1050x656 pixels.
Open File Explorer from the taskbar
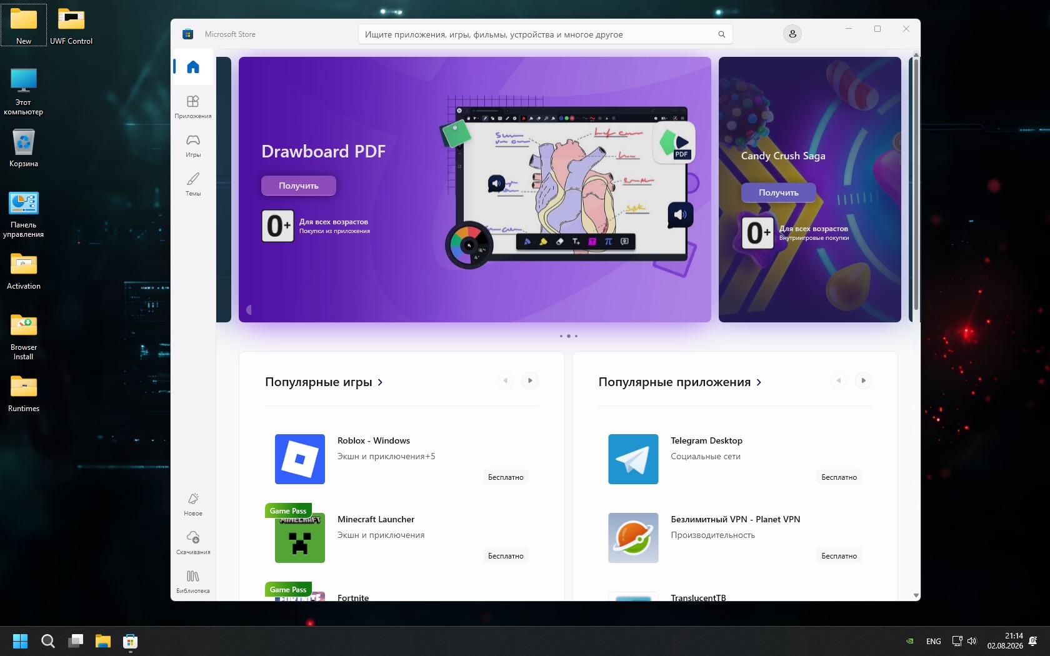pos(103,641)
